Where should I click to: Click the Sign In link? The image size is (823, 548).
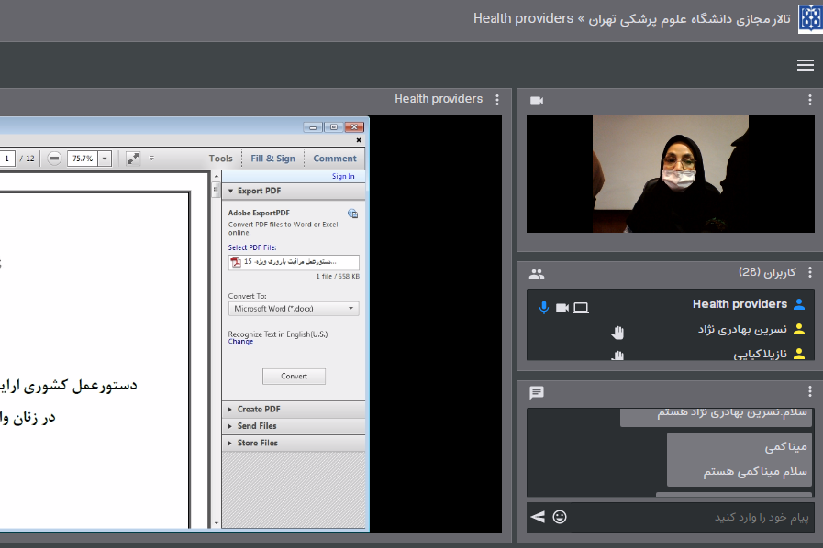coord(343,176)
